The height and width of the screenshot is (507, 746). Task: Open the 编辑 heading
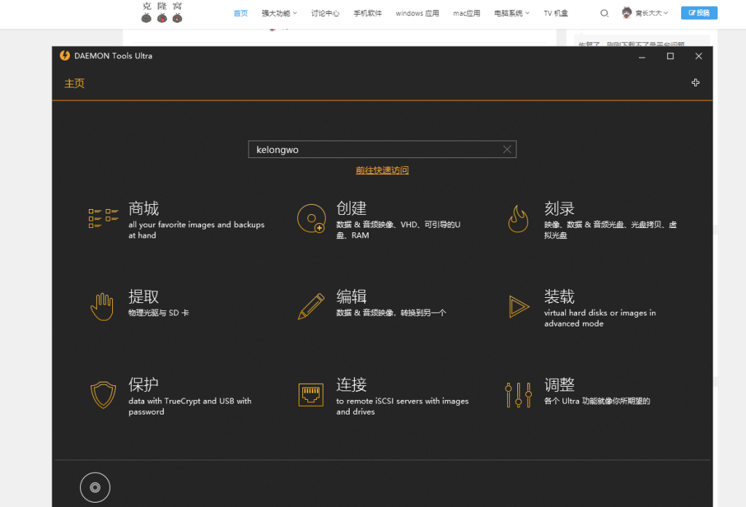(352, 296)
